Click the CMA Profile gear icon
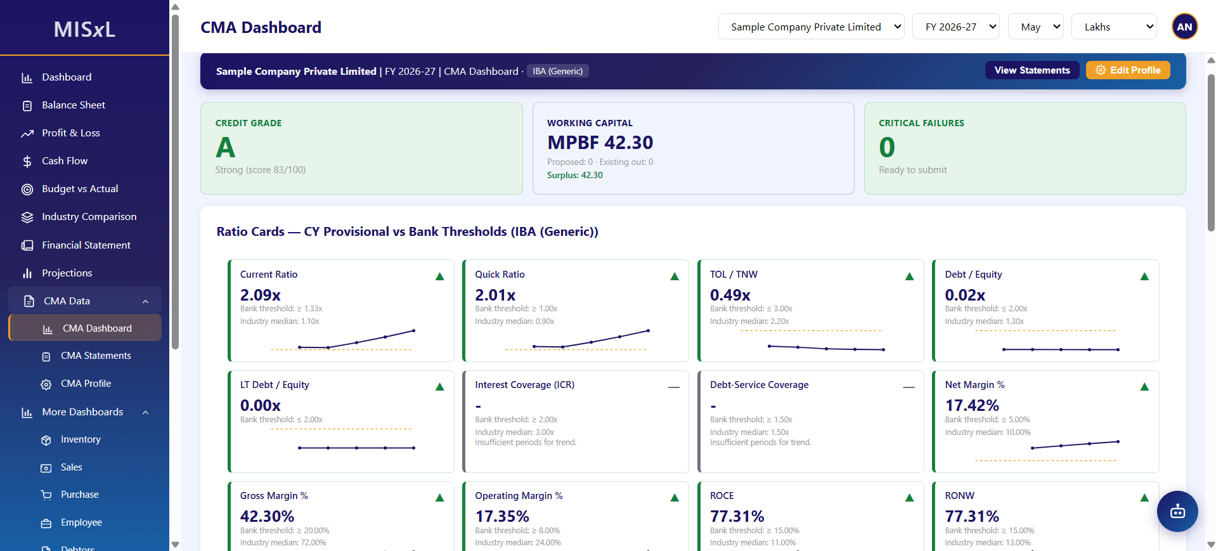 [x=46, y=385]
